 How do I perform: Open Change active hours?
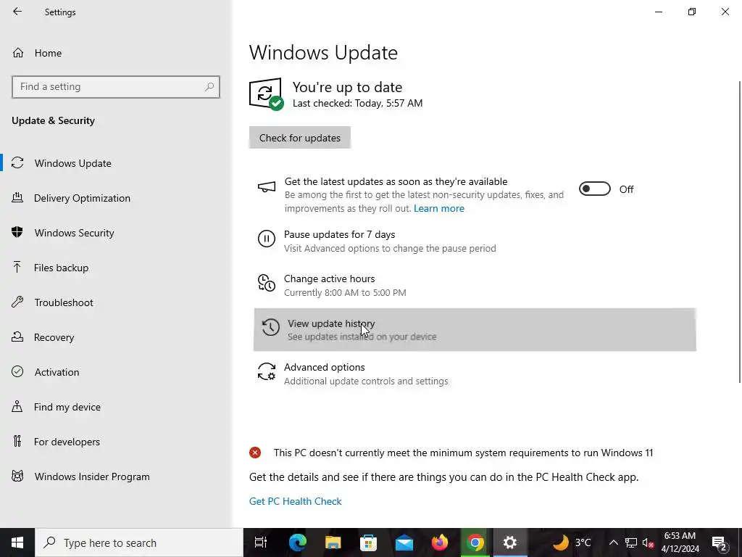pos(330,279)
